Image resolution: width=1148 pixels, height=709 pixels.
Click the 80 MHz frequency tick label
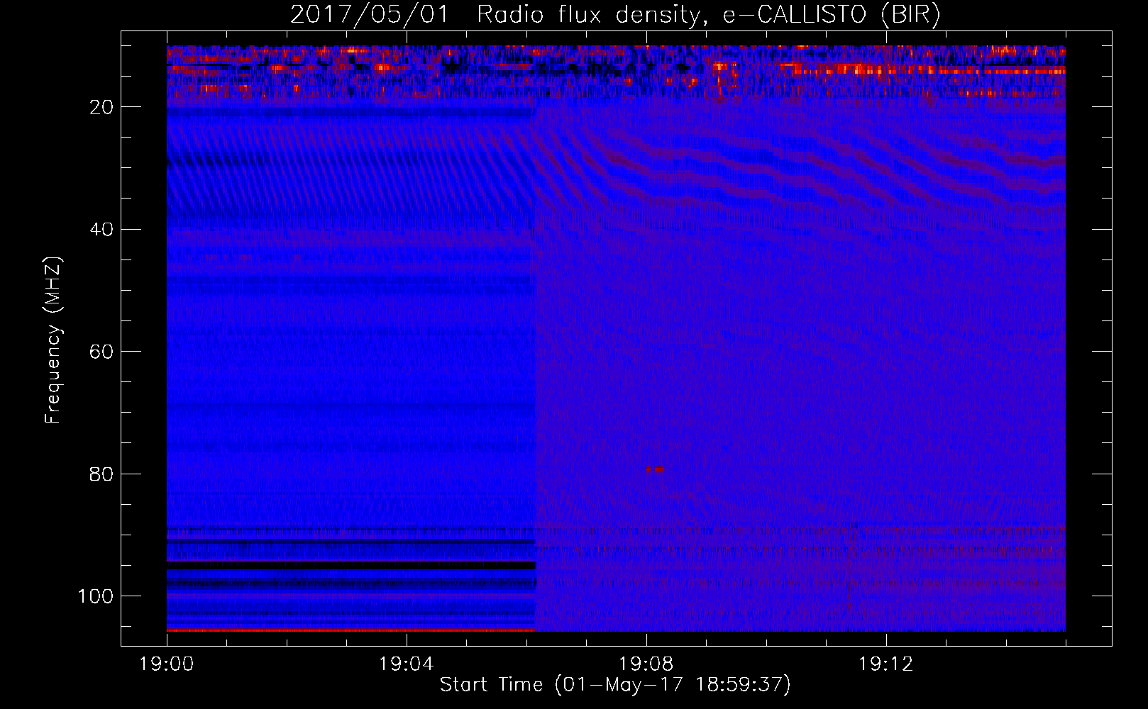[102, 474]
